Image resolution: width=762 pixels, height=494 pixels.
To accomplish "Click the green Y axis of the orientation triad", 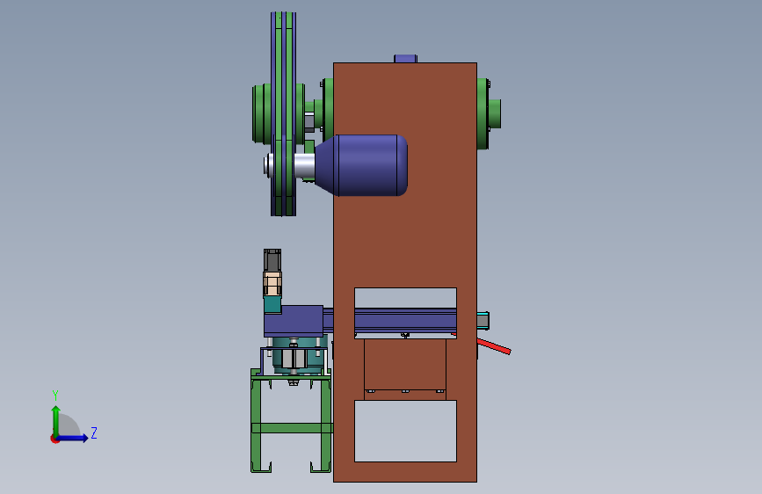I will click(x=56, y=421).
